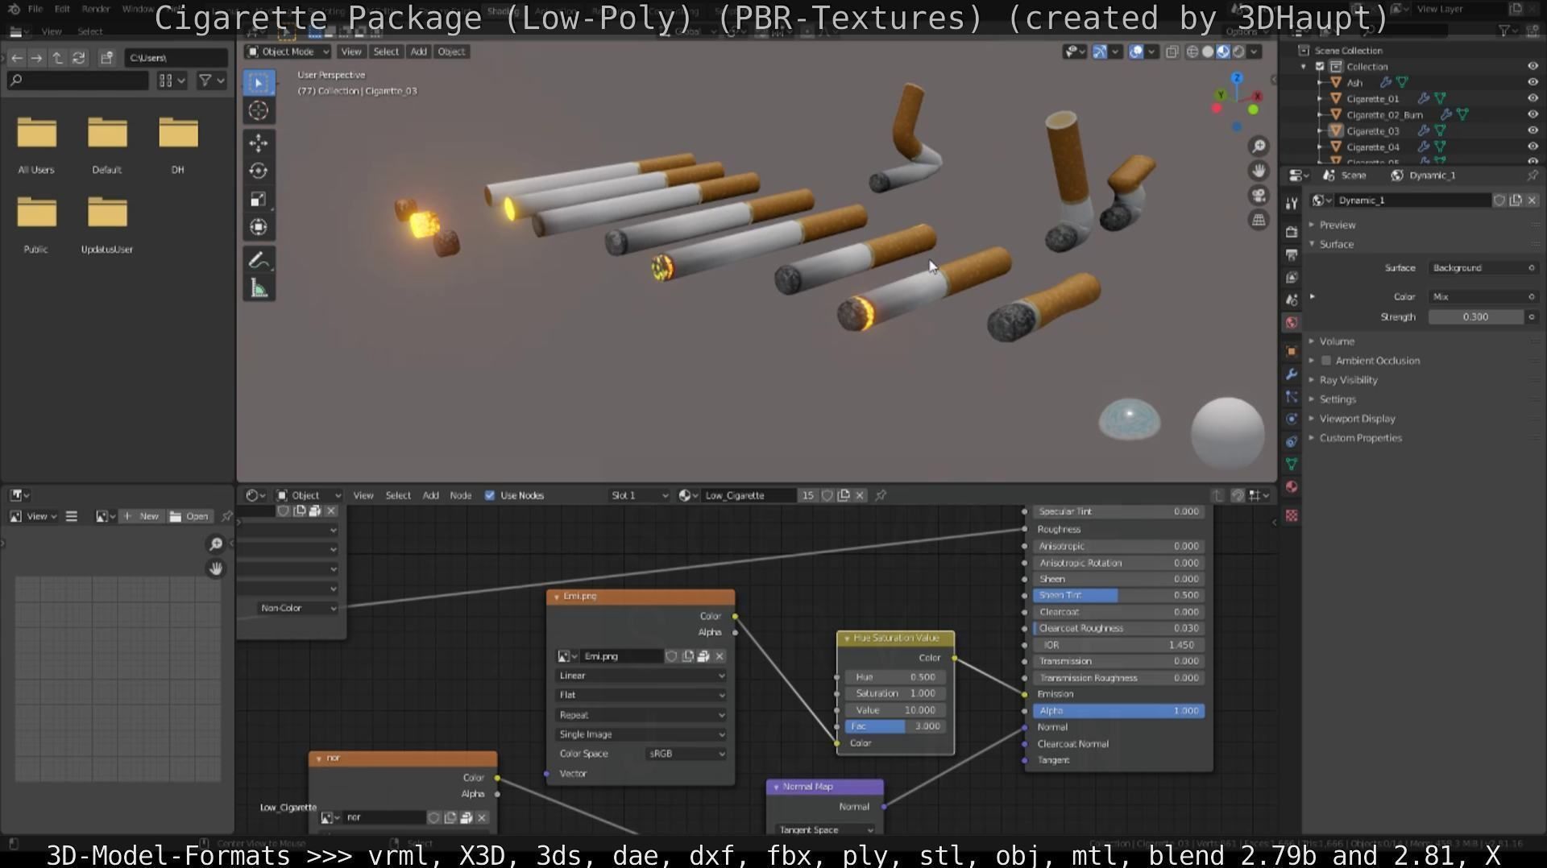Image resolution: width=1547 pixels, height=868 pixels.
Task: Click the world Strength 0.300 slider
Action: [1476, 317]
